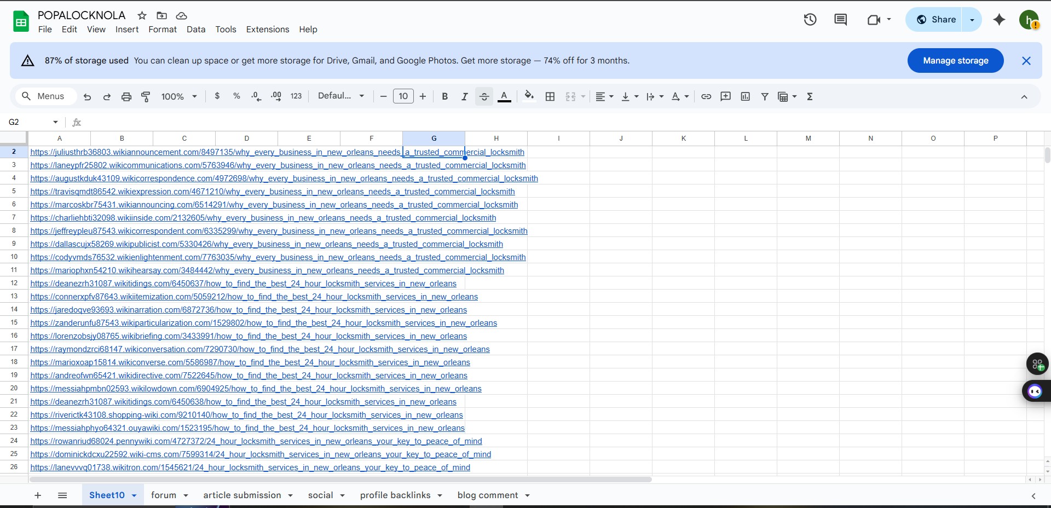Click the Manage storage button

tap(955, 61)
